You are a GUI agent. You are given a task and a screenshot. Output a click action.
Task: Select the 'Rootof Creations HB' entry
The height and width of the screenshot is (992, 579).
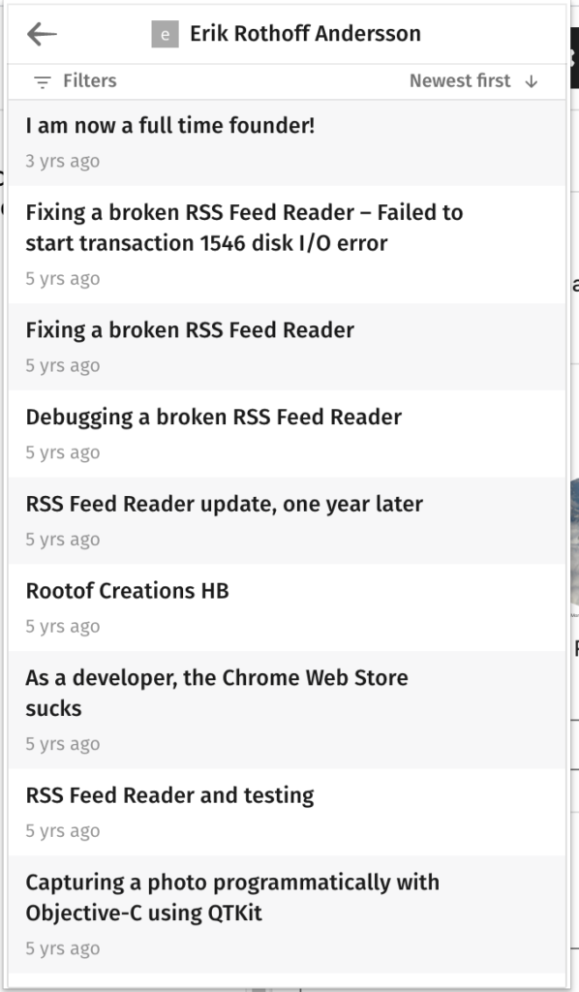pos(287,607)
